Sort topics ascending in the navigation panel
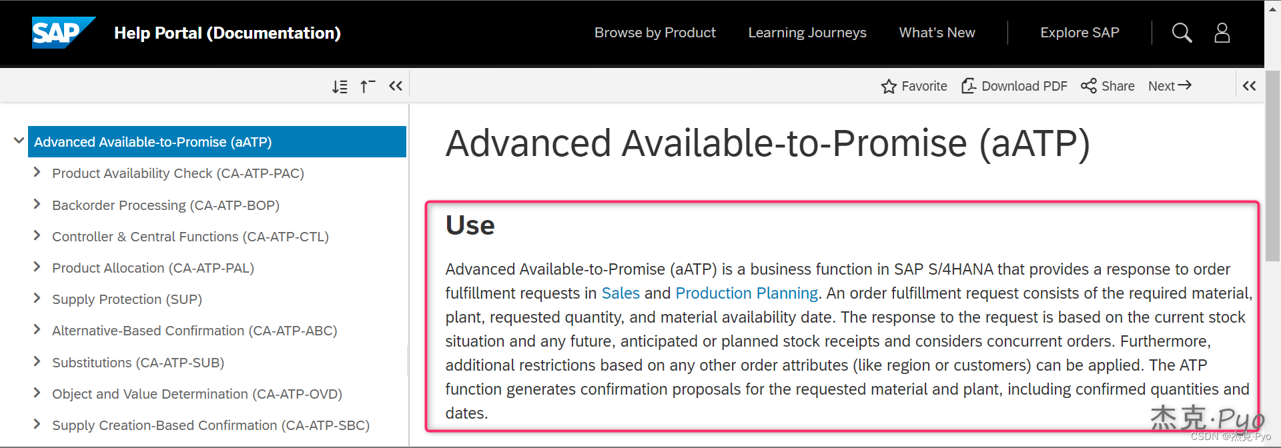 click(x=368, y=85)
